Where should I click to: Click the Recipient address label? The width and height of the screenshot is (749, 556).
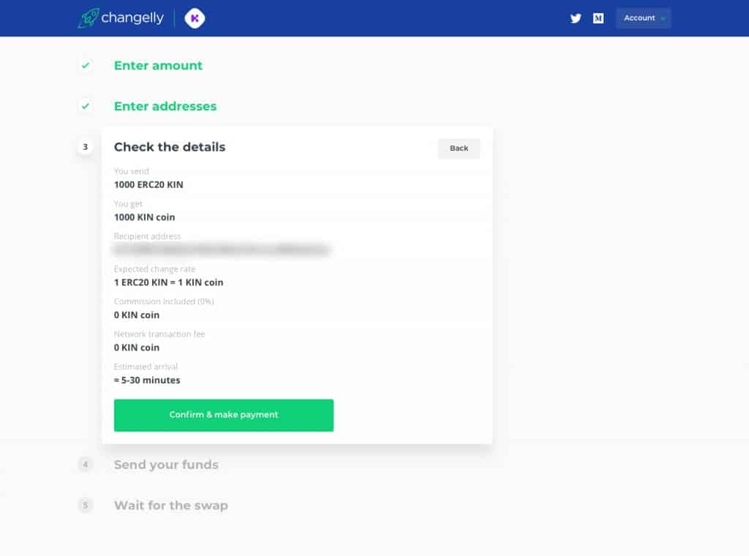click(x=148, y=236)
